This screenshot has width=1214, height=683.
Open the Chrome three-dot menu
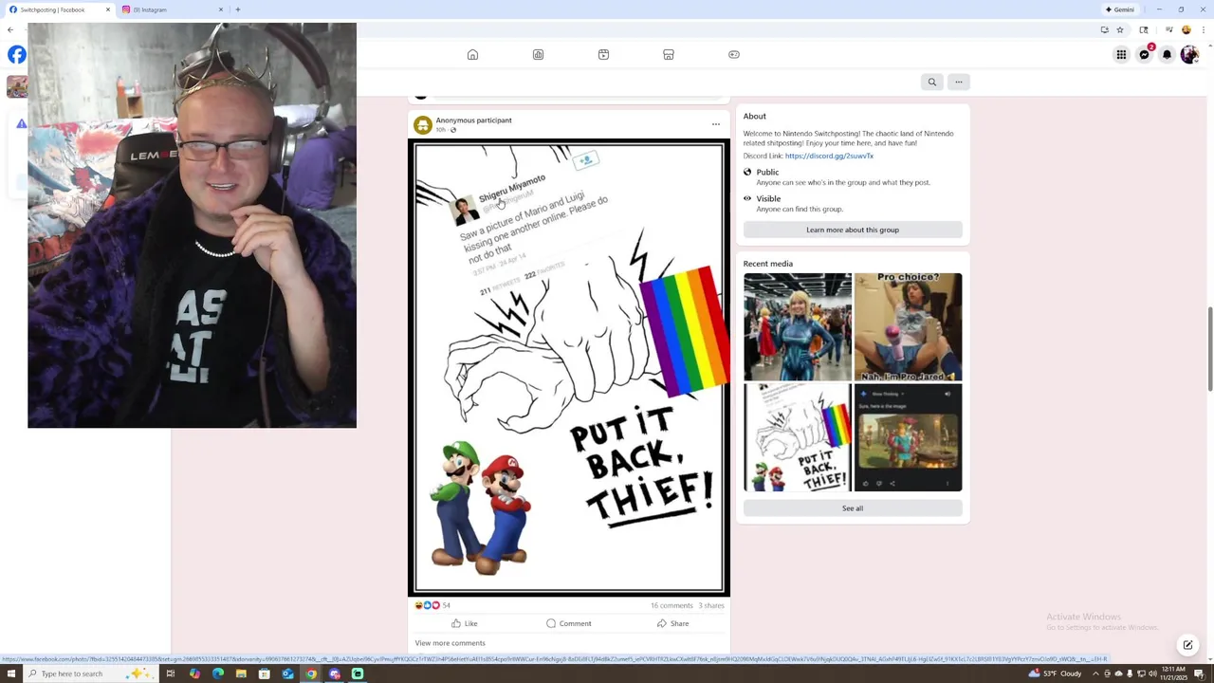pyautogui.click(x=1204, y=29)
